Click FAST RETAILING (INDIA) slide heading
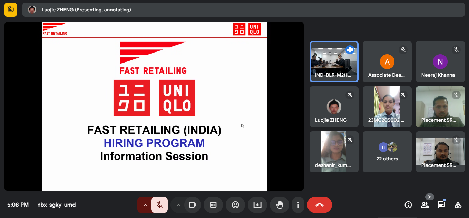Viewport: 469px width, 218px height. (x=154, y=130)
